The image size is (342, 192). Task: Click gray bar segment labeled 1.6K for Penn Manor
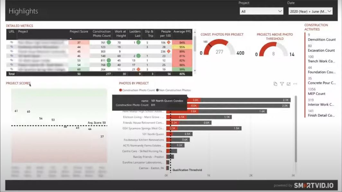coord(233,111)
